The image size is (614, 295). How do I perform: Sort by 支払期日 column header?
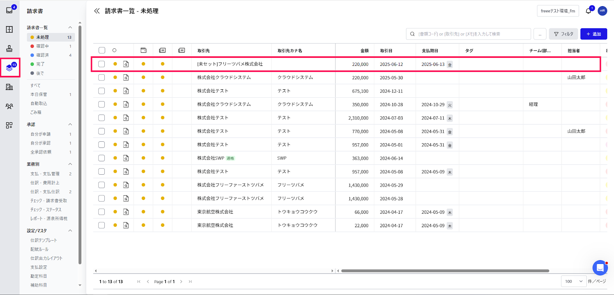click(x=430, y=51)
